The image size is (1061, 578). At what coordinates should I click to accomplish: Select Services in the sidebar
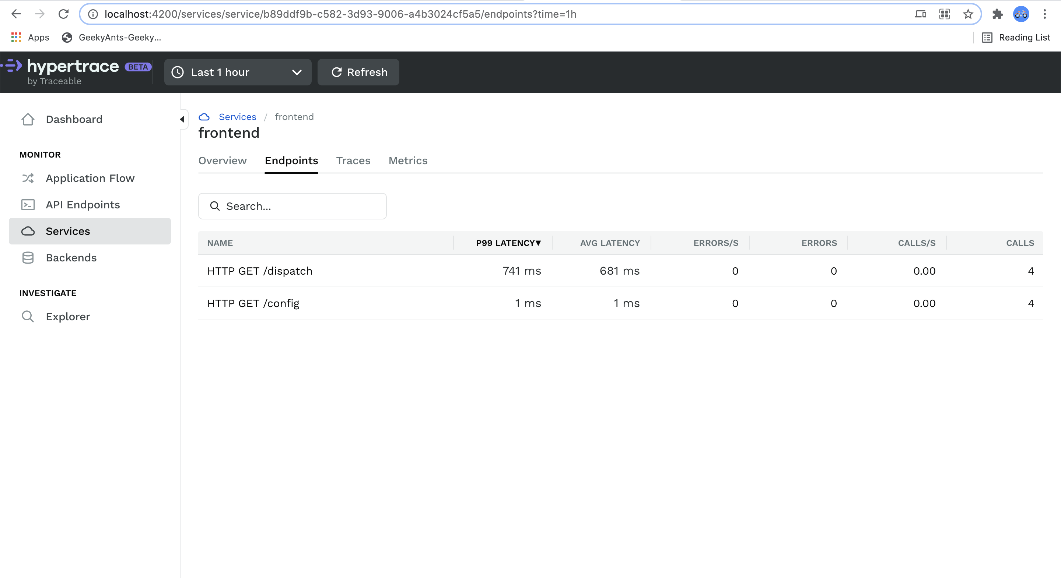point(68,231)
